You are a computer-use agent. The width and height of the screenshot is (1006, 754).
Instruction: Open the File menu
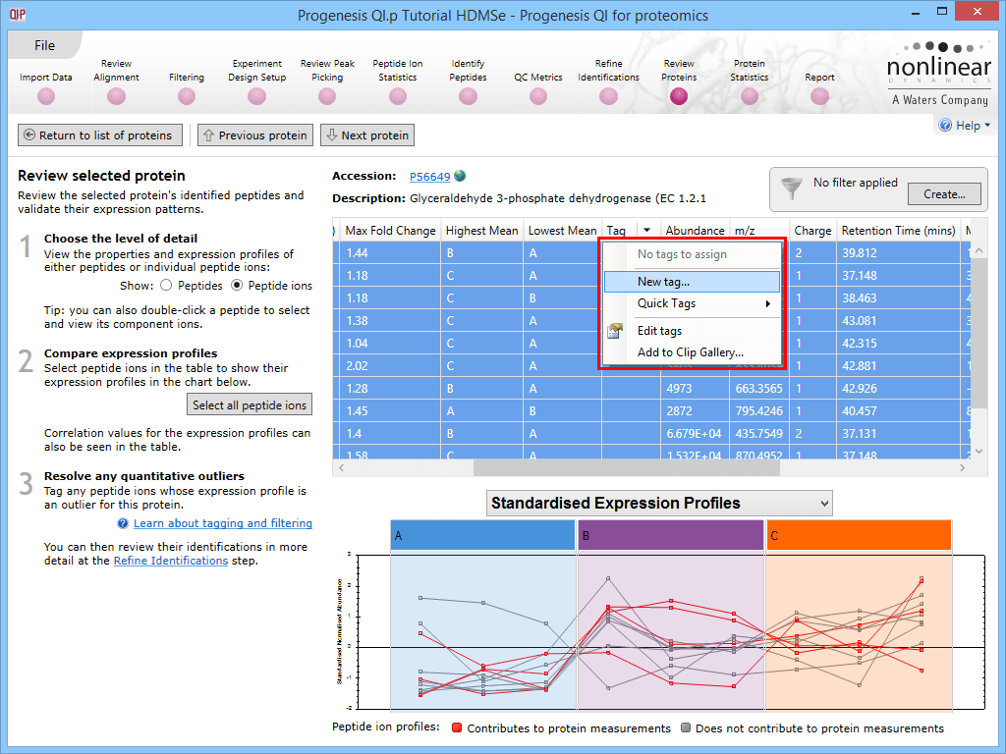(44, 45)
